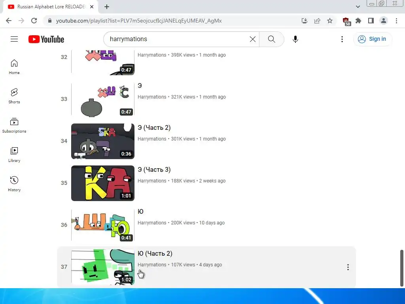Open the ad blocker extension showing 50
This screenshot has height=304, width=405.
pyautogui.click(x=346, y=21)
